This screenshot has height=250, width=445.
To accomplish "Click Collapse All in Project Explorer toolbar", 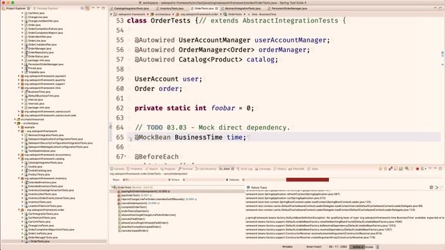I will point(82,8).
